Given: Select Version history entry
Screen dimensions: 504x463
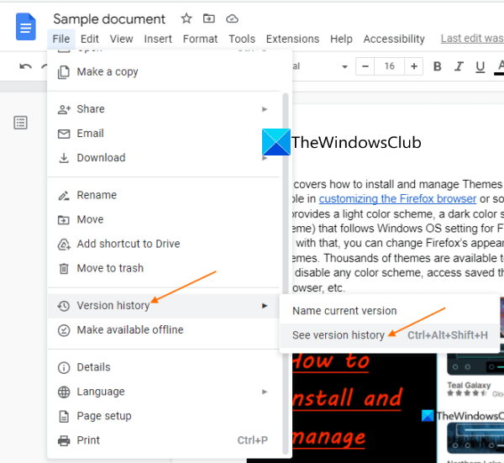Looking at the screenshot, I should [x=163, y=306].
